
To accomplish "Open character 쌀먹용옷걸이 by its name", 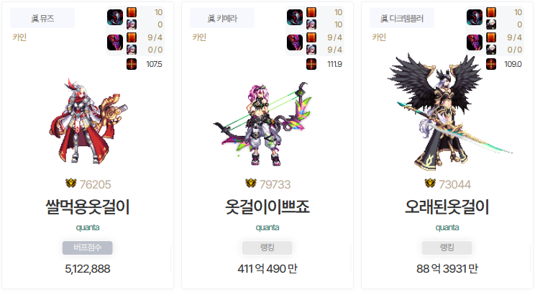I will point(88,206).
